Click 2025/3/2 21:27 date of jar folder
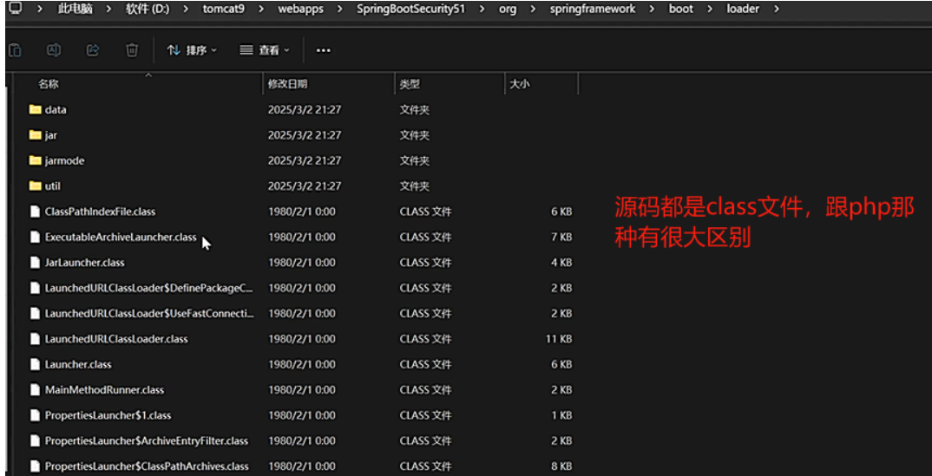Image resolution: width=932 pixels, height=476 pixels. click(x=305, y=135)
